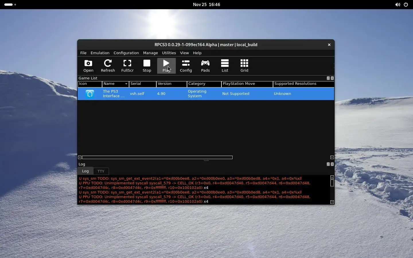Viewport: 413px width, 258px height.
Task: Switch to the TTY tab
Action: 101,171
